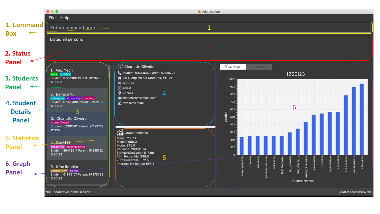
Task: Click the Awesome mate remark text
Action: [x=133, y=103]
